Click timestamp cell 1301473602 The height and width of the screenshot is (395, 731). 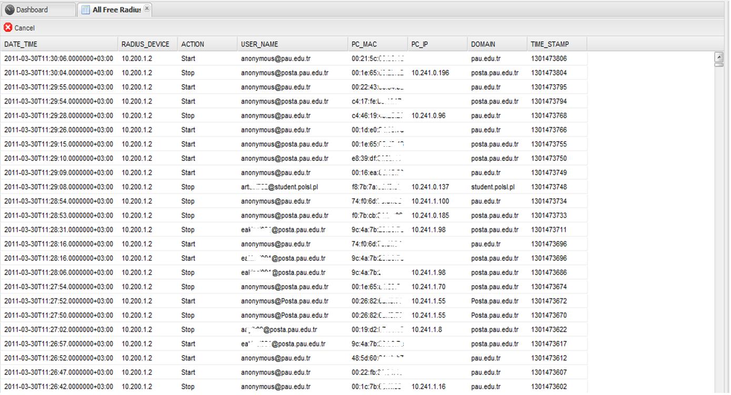point(549,386)
